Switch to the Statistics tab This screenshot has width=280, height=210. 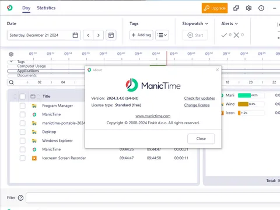pos(46,8)
